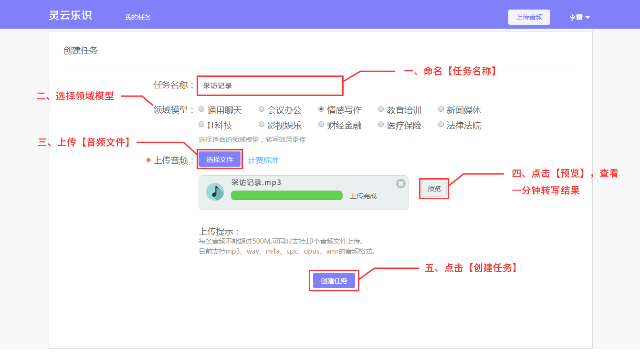The image size is (640, 352).
Task: Open the 李雷 user dropdown menu
Action: pyautogui.click(x=579, y=17)
